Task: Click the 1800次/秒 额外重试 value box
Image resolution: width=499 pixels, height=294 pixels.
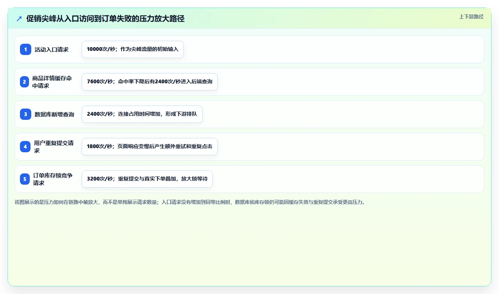Action: [150, 147]
